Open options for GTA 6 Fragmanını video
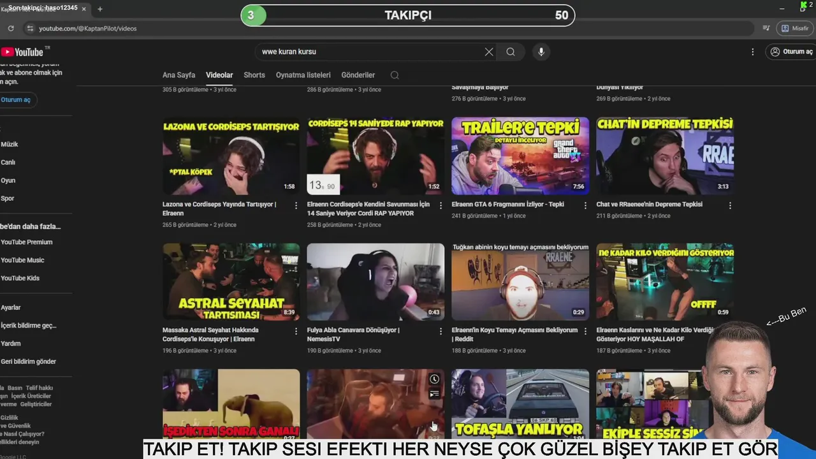The width and height of the screenshot is (816, 459). [x=585, y=205]
